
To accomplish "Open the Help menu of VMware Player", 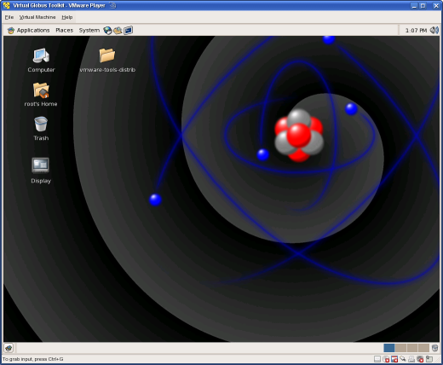I will [x=67, y=17].
